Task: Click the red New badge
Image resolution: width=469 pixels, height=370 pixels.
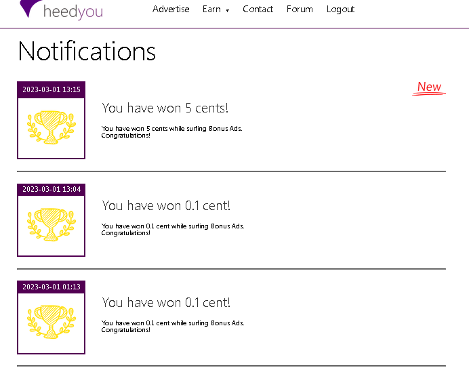Action: tap(429, 87)
